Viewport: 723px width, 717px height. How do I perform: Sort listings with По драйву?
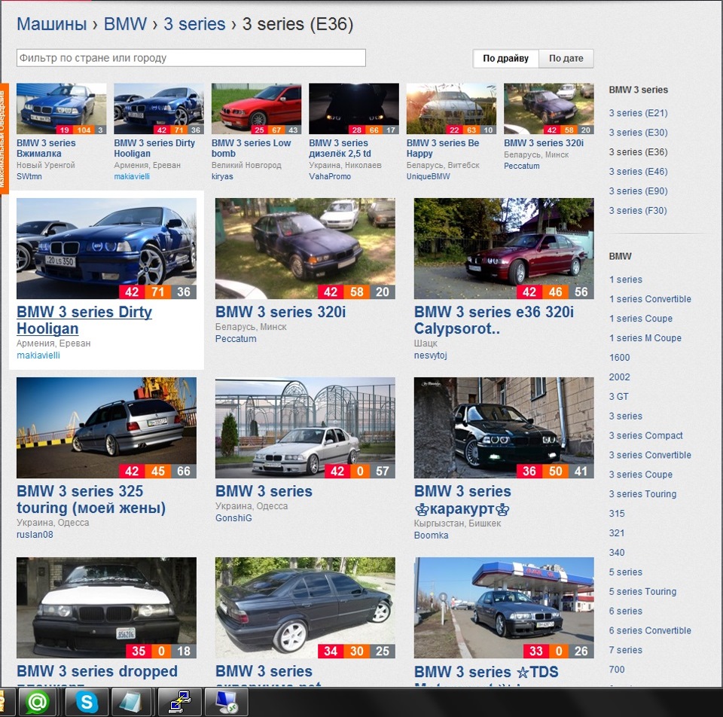pyautogui.click(x=505, y=59)
